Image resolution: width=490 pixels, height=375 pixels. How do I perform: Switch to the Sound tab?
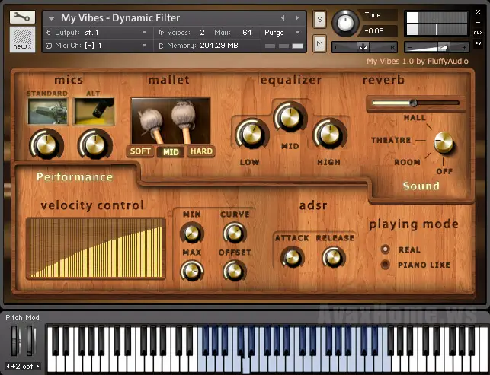[421, 186]
